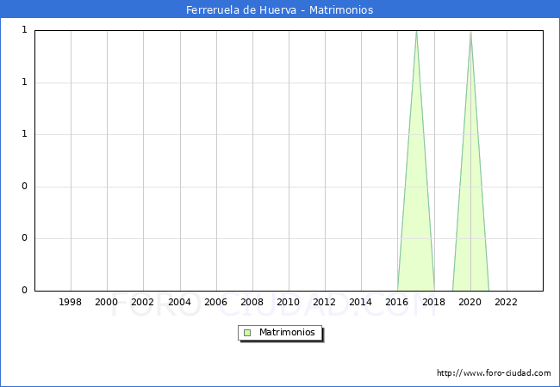Click the 2020 peak of the chart

[x=470, y=32]
